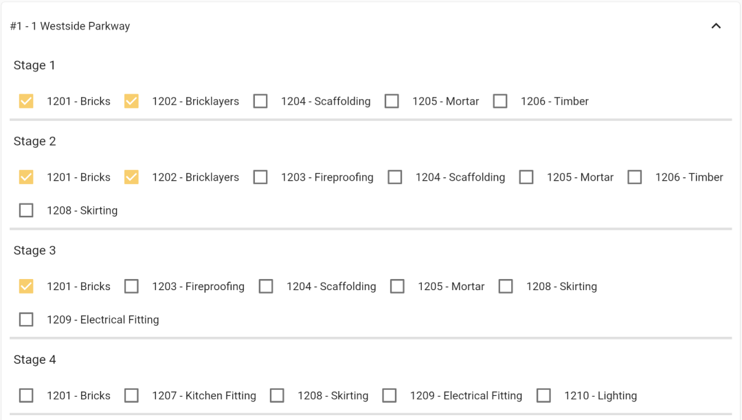Tick 1206 - Timber in Stage 2
This screenshot has width=742, height=420.
point(635,177)
